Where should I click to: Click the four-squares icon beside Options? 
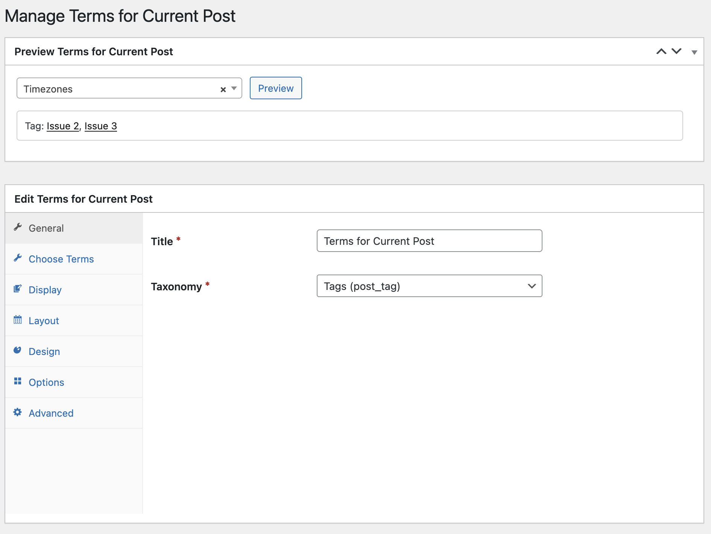pos(18,381)
